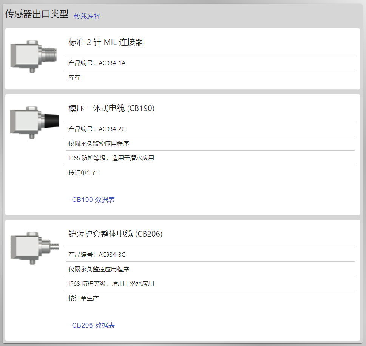The width and height of the screenshot is (366, 346).
Task: Click the 库存 stock status text
Action: pos(74,78)
